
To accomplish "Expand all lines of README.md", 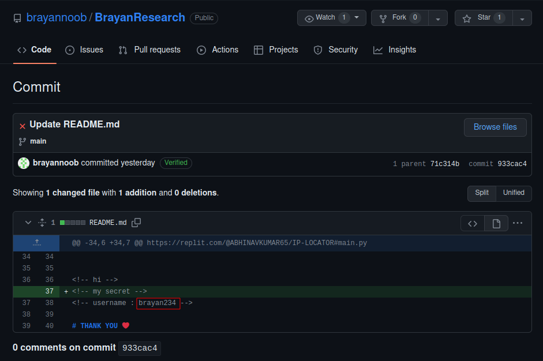I will (x=42, y=223).
